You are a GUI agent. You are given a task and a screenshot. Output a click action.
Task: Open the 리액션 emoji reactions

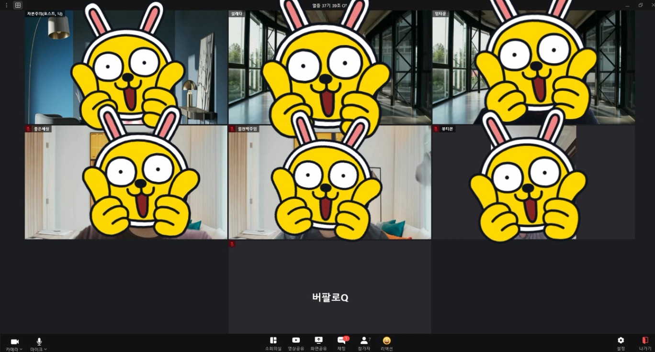pyautogui.click(x=387, y=341)
